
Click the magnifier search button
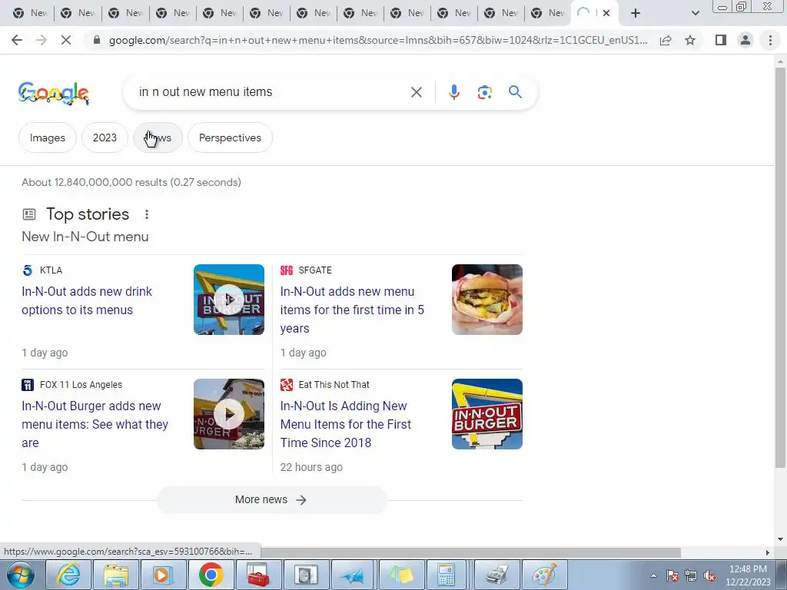pyautogui.click(x=515, y=92)
